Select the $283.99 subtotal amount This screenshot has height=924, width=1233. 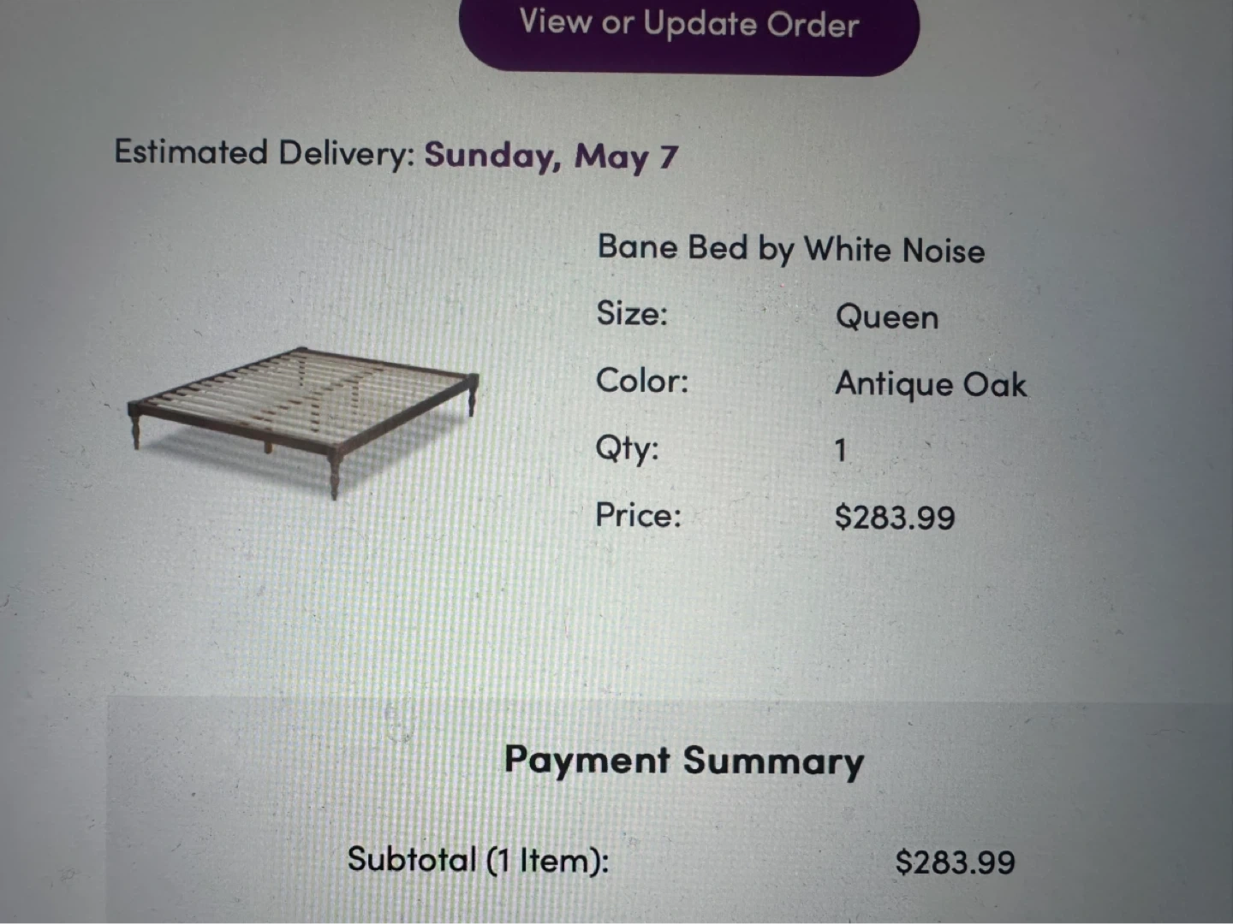[x=955, y=862]
